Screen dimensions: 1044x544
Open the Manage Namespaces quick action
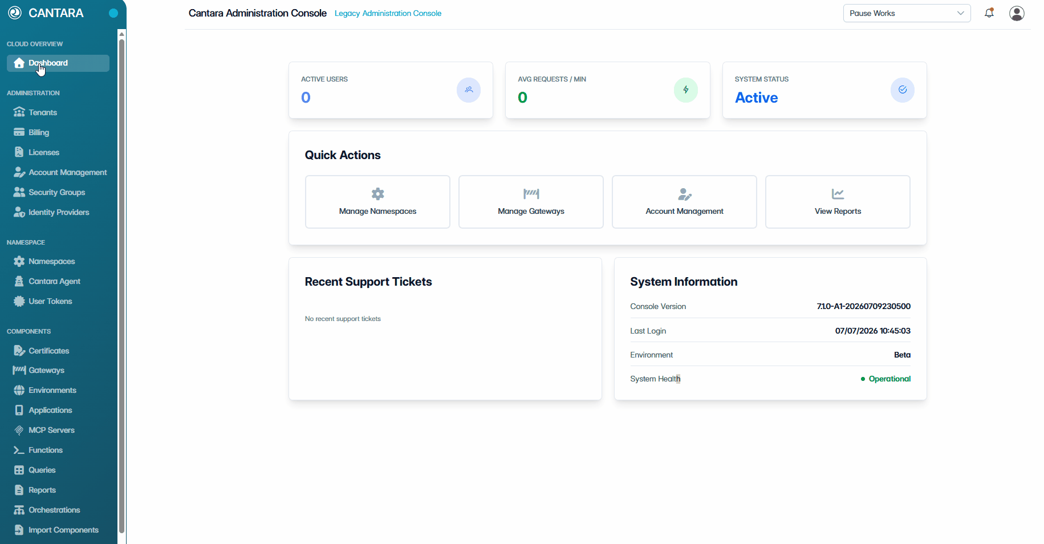[377, 202]
